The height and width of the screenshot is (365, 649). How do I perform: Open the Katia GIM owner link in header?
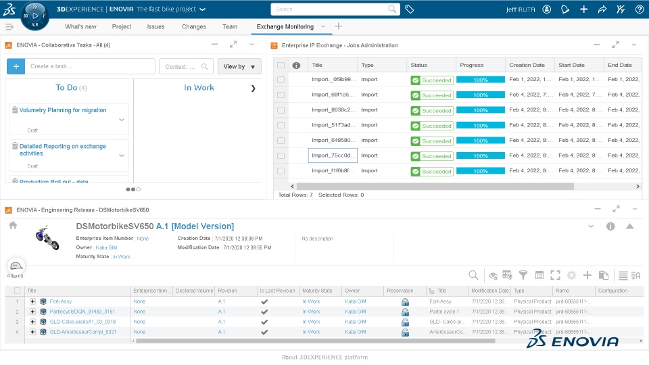[106, 247]
